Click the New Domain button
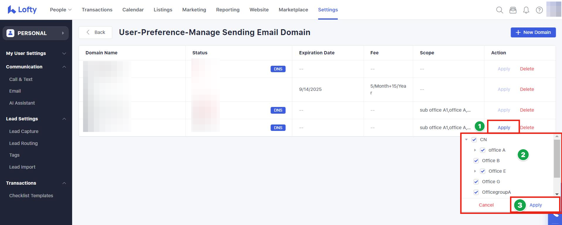 click(x=533, y=32)
